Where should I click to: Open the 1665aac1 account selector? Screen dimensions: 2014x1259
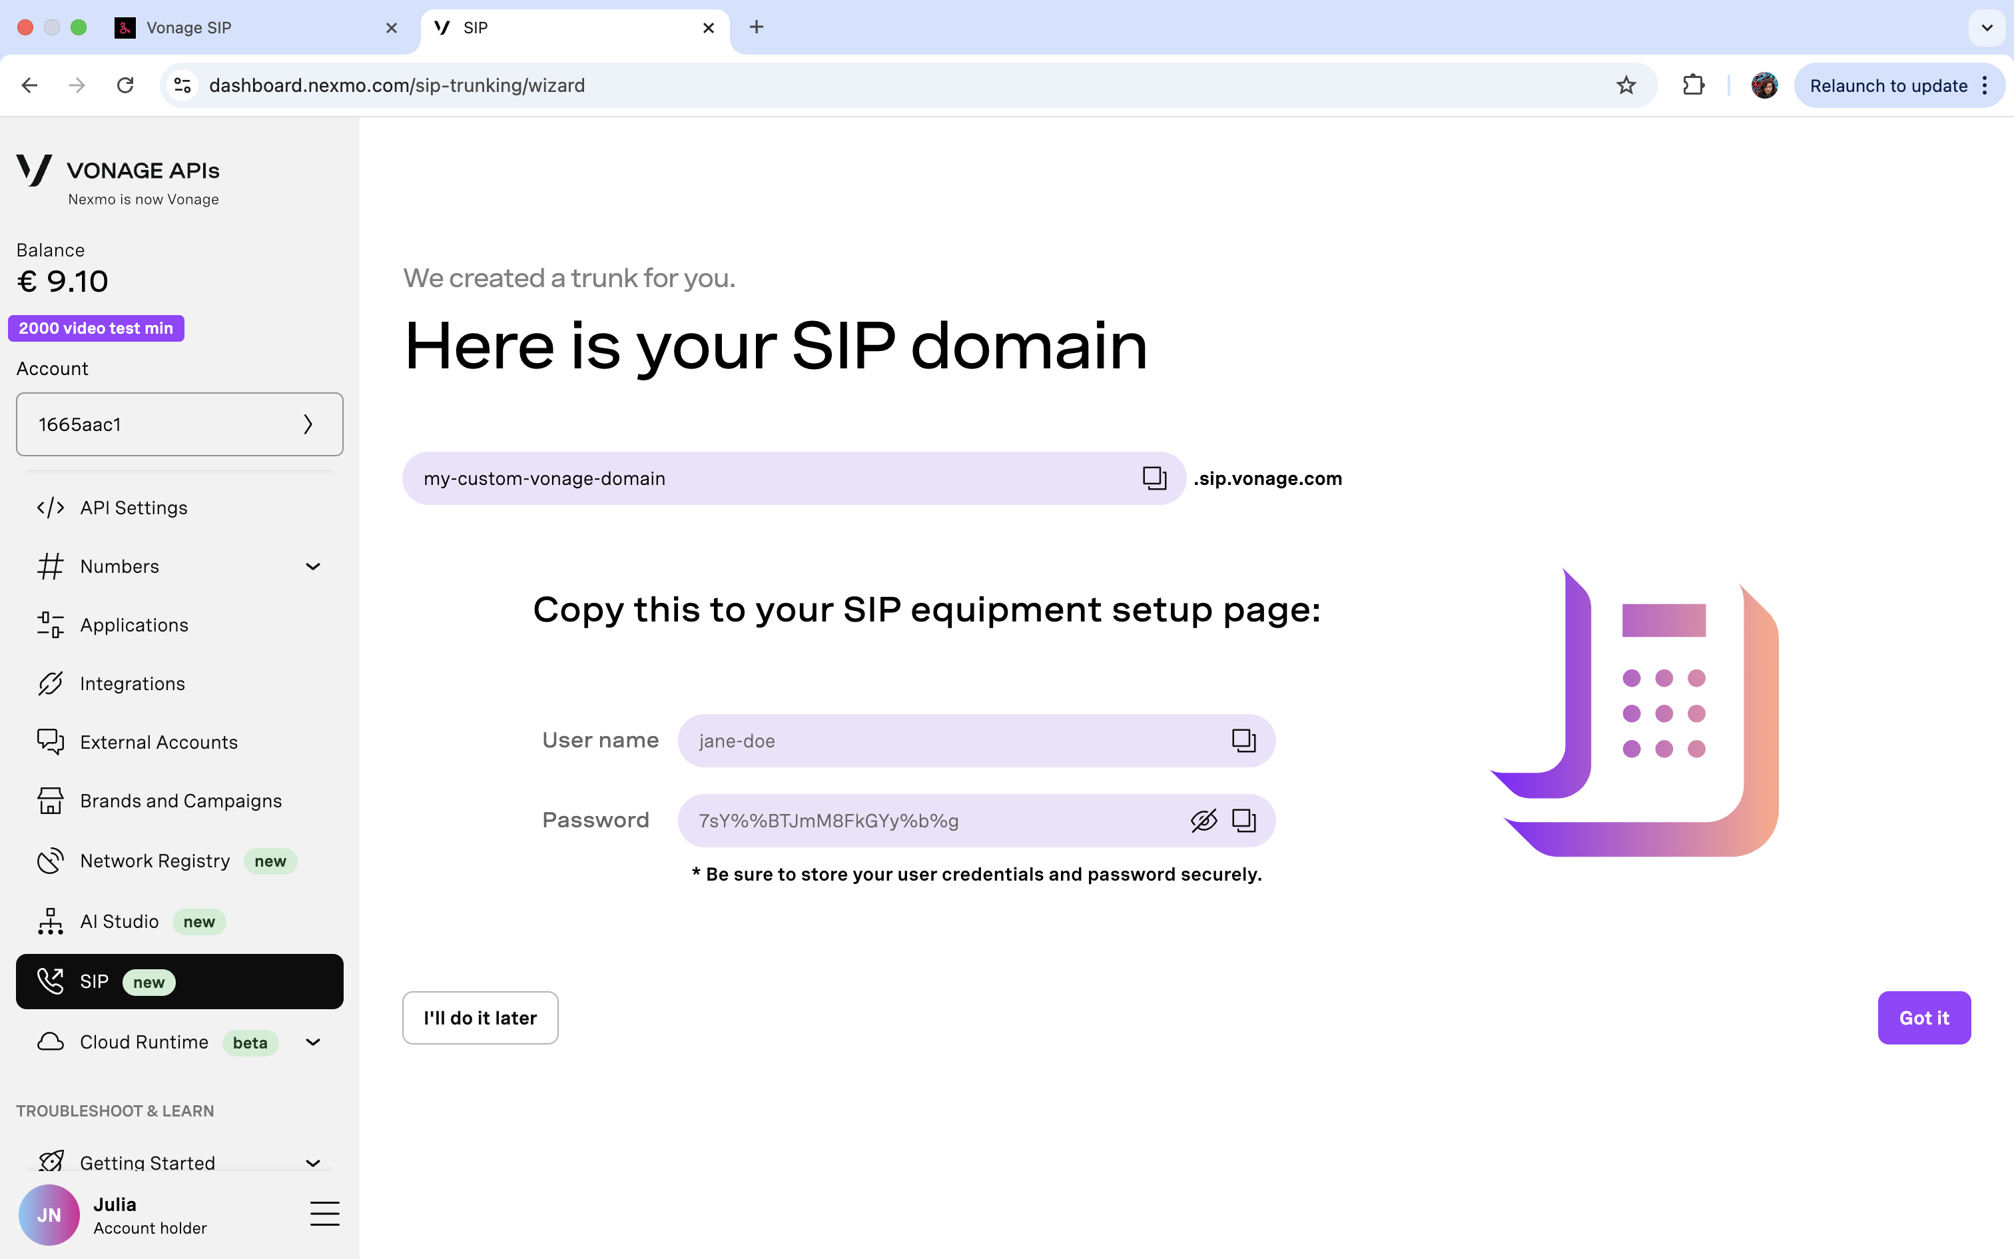pos(179,424)
